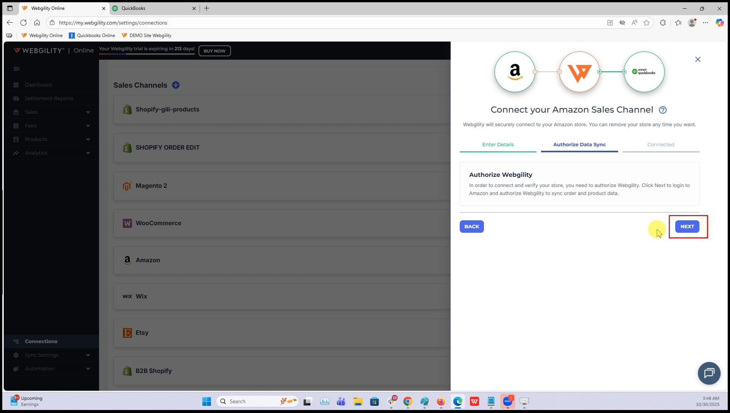Image resolution: width=730 pixels, height=413 pixels.
Task: Click the BUY NOW button
Action: pos(214,51)
